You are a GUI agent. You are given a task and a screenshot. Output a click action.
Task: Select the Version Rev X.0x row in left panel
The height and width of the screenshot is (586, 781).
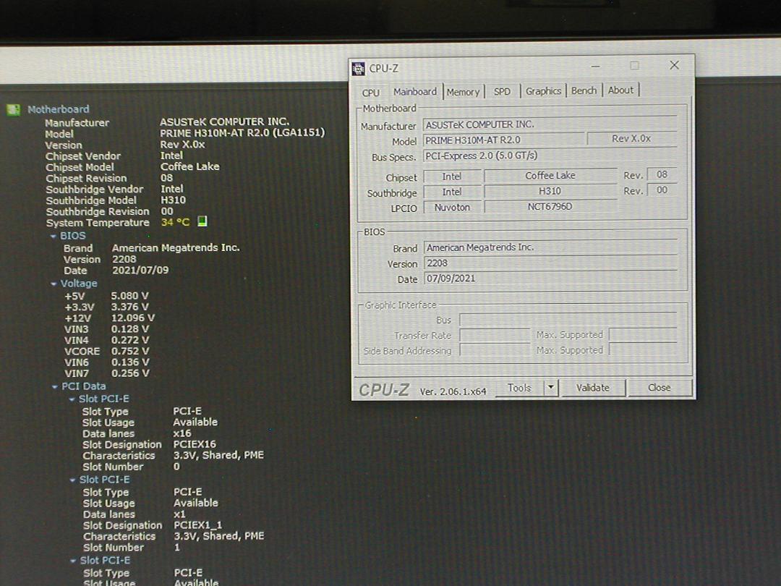click(x=125, y=145)
